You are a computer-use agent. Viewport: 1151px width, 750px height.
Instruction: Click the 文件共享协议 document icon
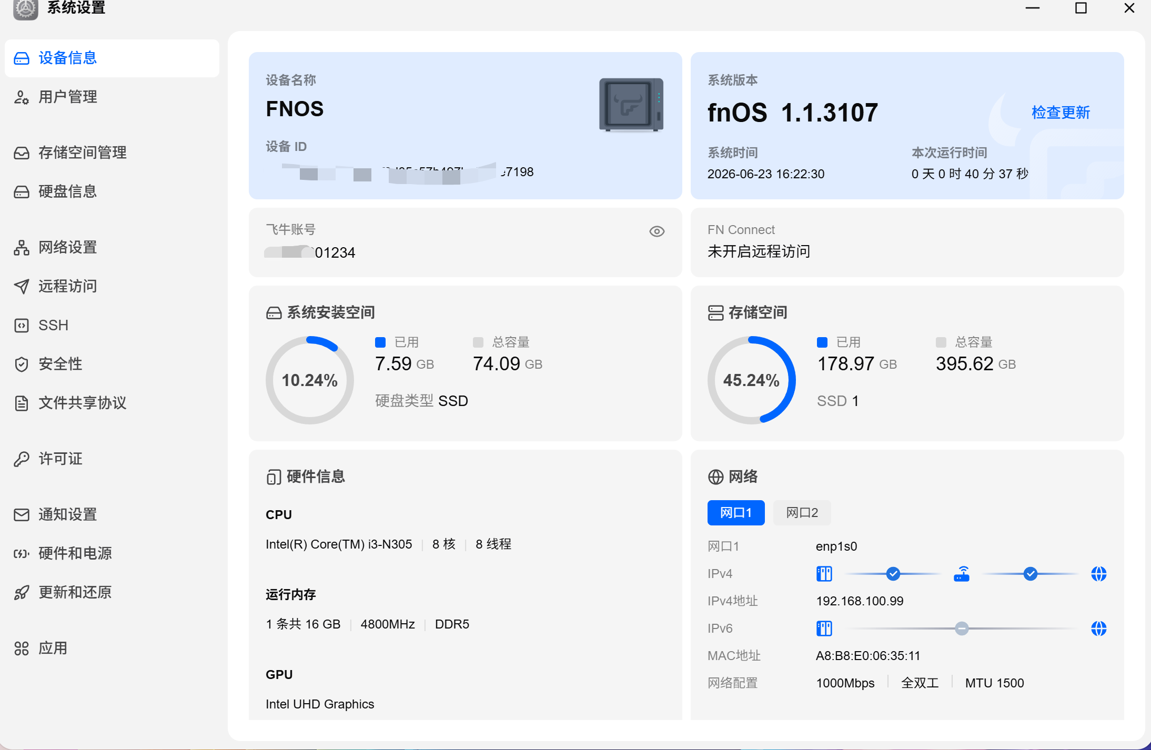[x=22, y=403]
